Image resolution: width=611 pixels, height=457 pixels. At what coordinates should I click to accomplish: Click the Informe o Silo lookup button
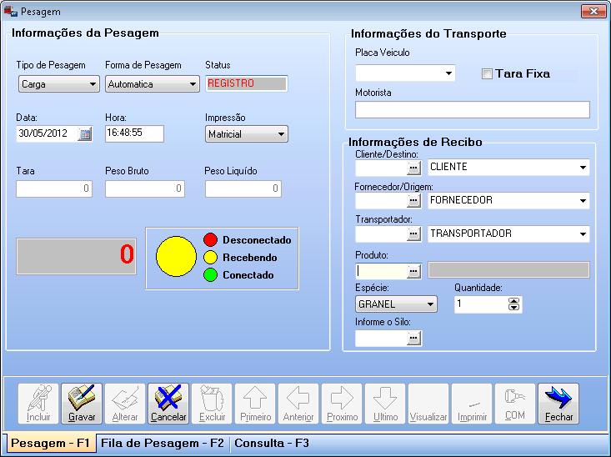click(413, 338)
